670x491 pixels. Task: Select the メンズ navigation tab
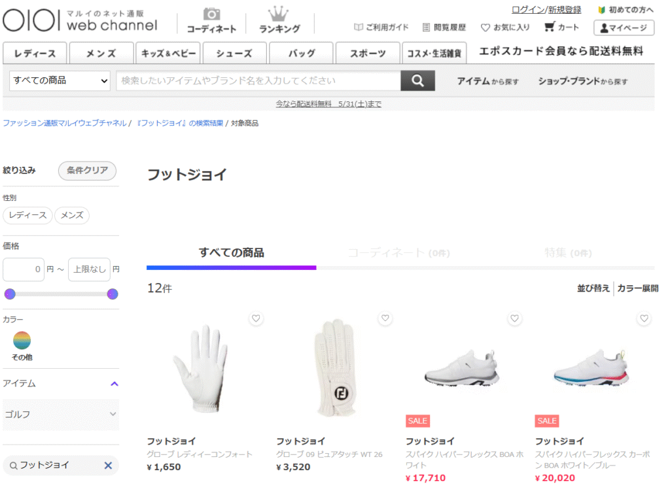pos(101,54)
